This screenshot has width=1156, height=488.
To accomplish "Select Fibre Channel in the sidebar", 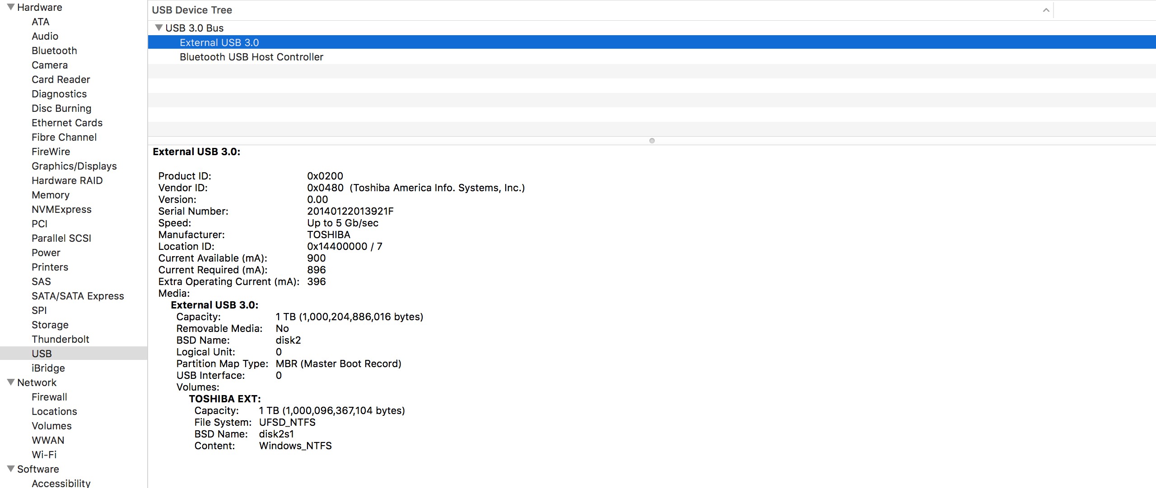I will tap(64, 137).
